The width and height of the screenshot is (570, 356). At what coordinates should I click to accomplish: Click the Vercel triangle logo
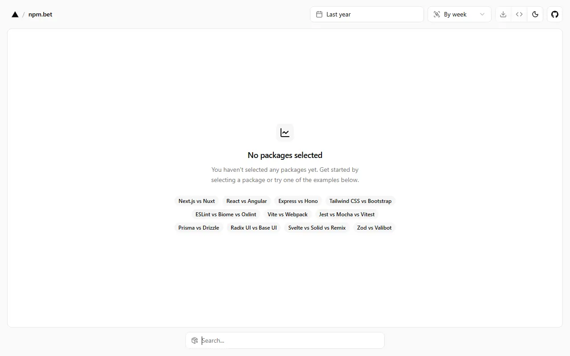coord(15,14)
